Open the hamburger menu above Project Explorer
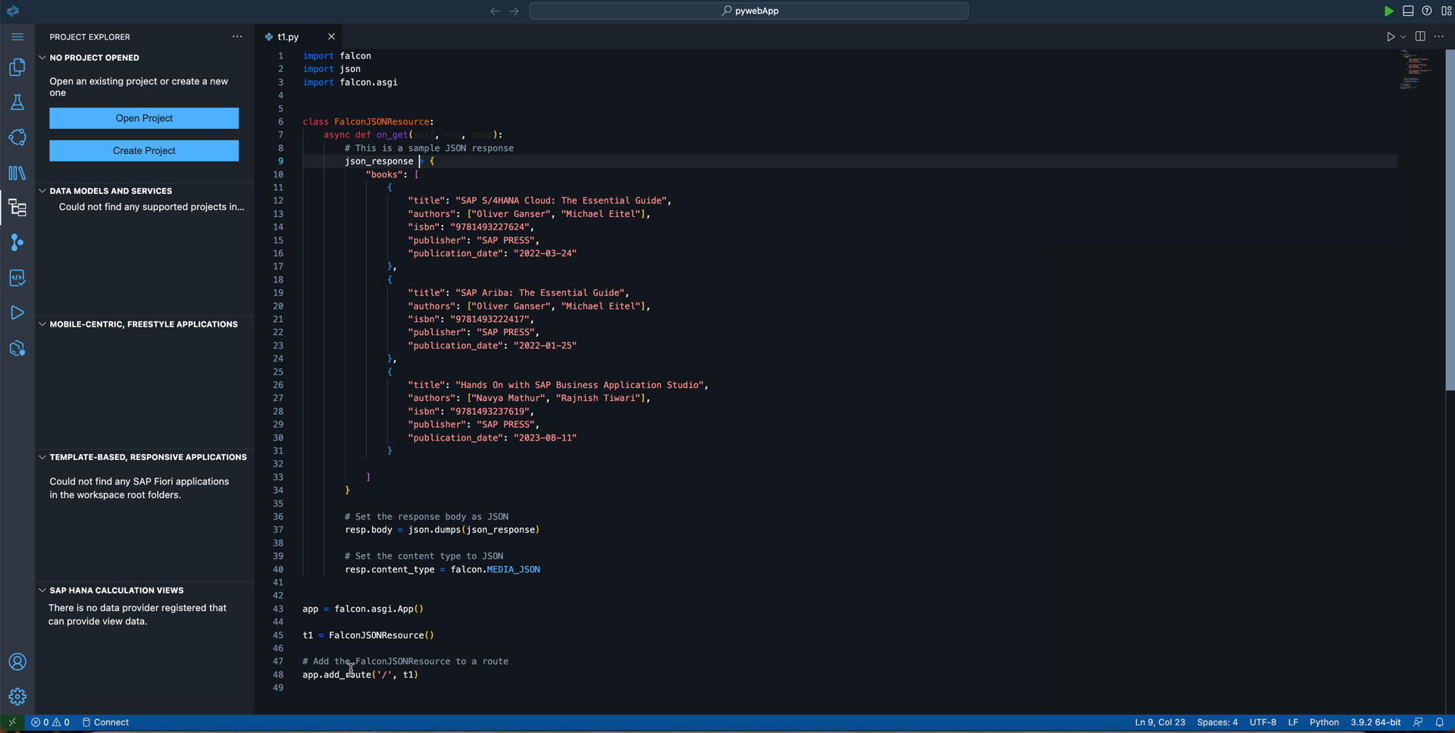 click(x=17, y=36)
